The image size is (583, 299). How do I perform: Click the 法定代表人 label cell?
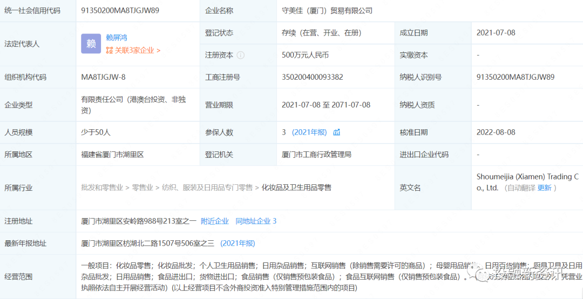38,44
